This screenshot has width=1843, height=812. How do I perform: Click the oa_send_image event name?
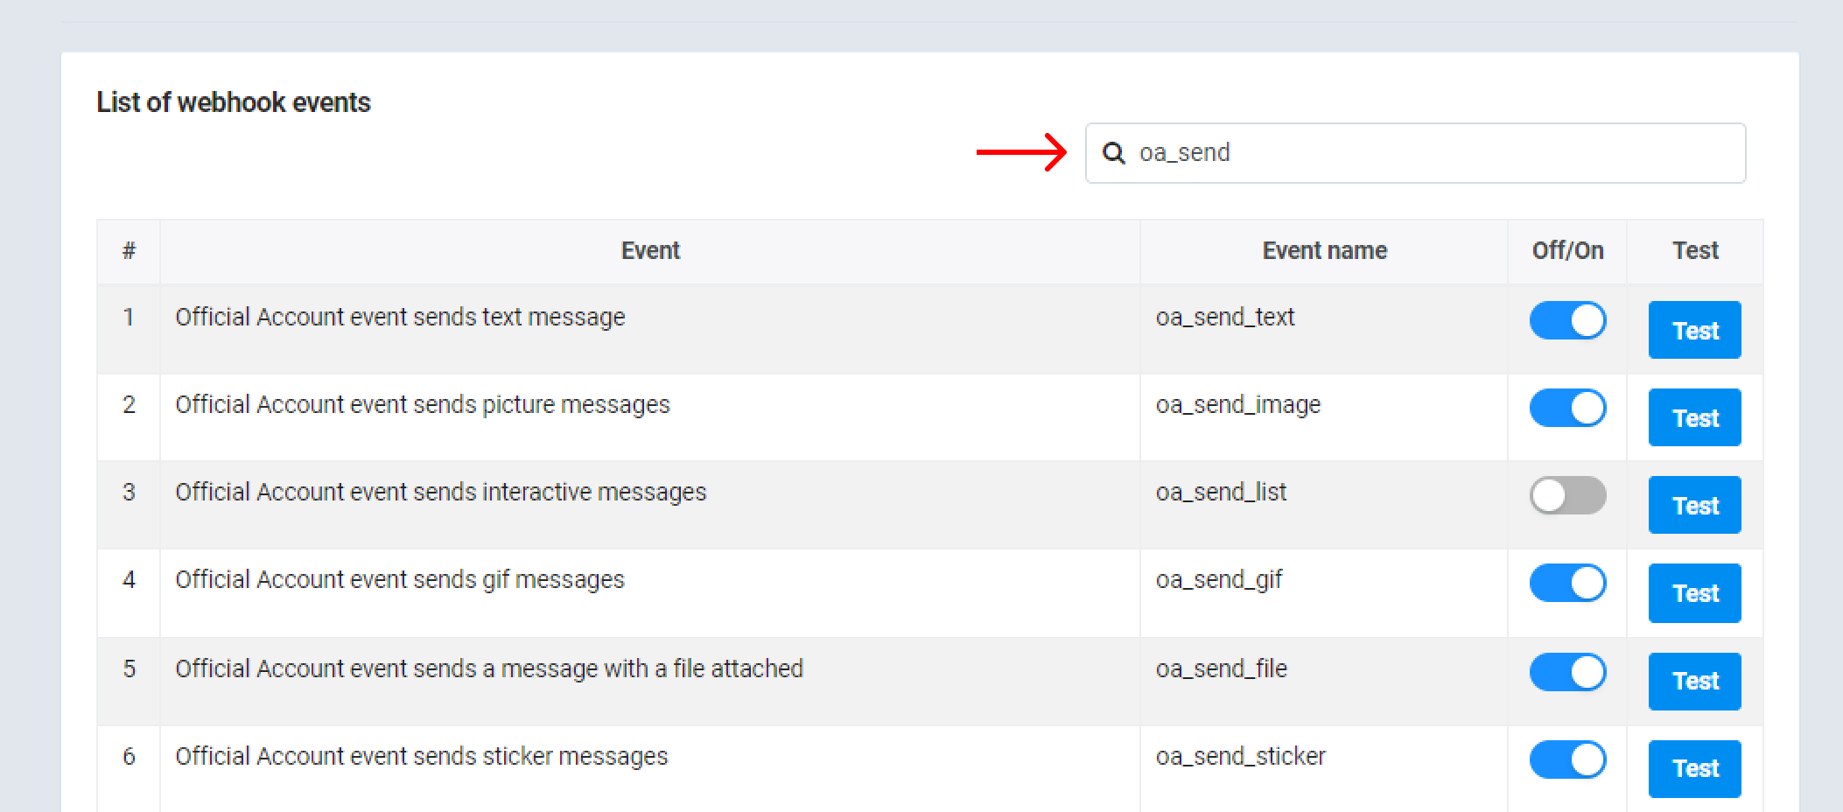click(1238, 404)
